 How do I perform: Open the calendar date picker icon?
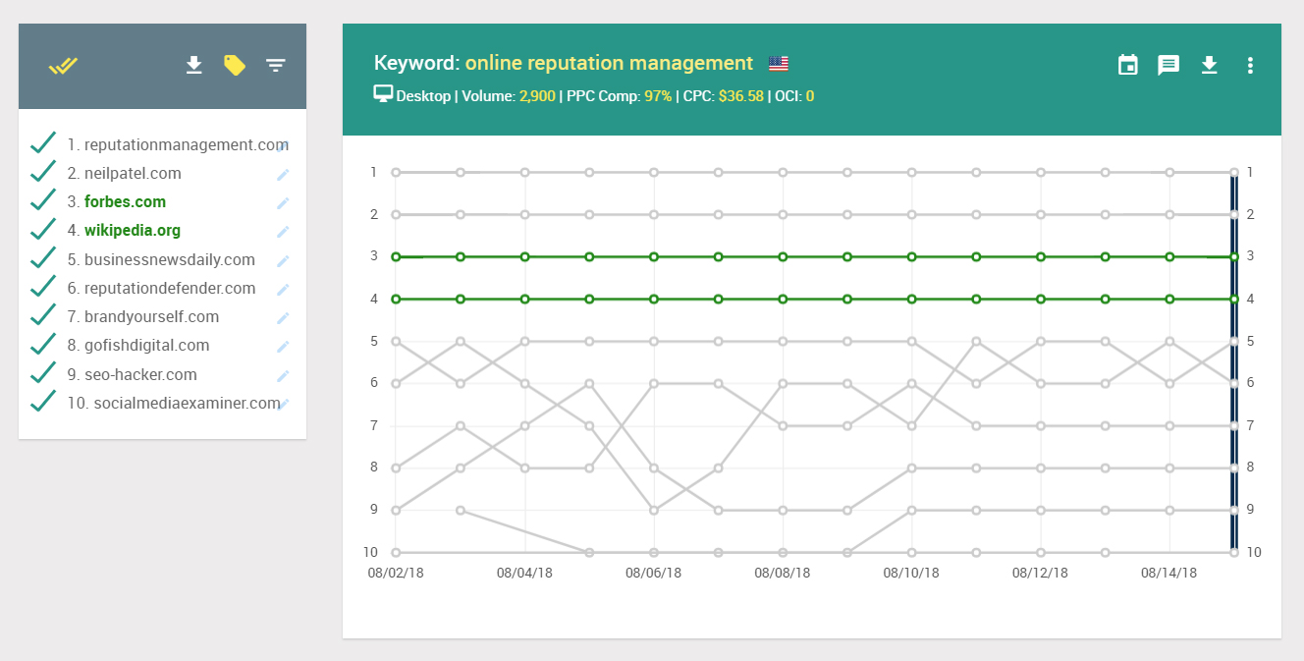(1128, 66)
